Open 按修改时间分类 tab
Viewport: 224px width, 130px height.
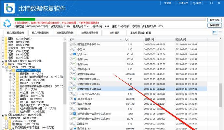point(90,33)
